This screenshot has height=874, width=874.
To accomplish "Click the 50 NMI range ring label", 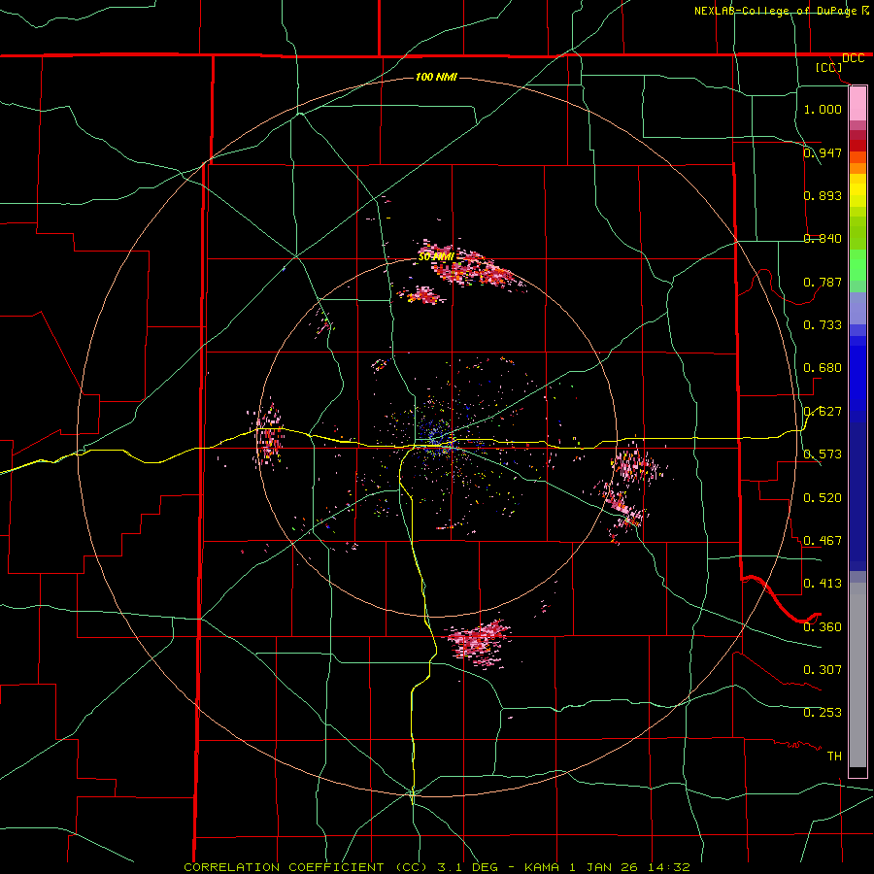I will (x=436, y=257).
